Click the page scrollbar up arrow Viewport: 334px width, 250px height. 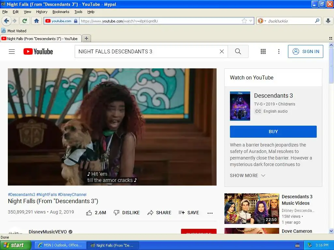click(331, 45)
